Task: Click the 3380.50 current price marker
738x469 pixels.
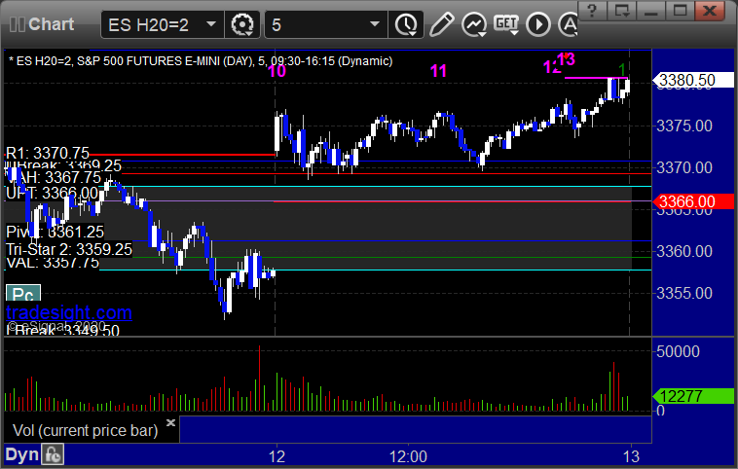Action: pos(693,80)
